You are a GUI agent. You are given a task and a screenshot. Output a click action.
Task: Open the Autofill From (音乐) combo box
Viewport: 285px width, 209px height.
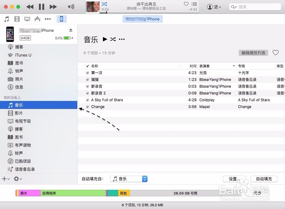pos(129,179)
